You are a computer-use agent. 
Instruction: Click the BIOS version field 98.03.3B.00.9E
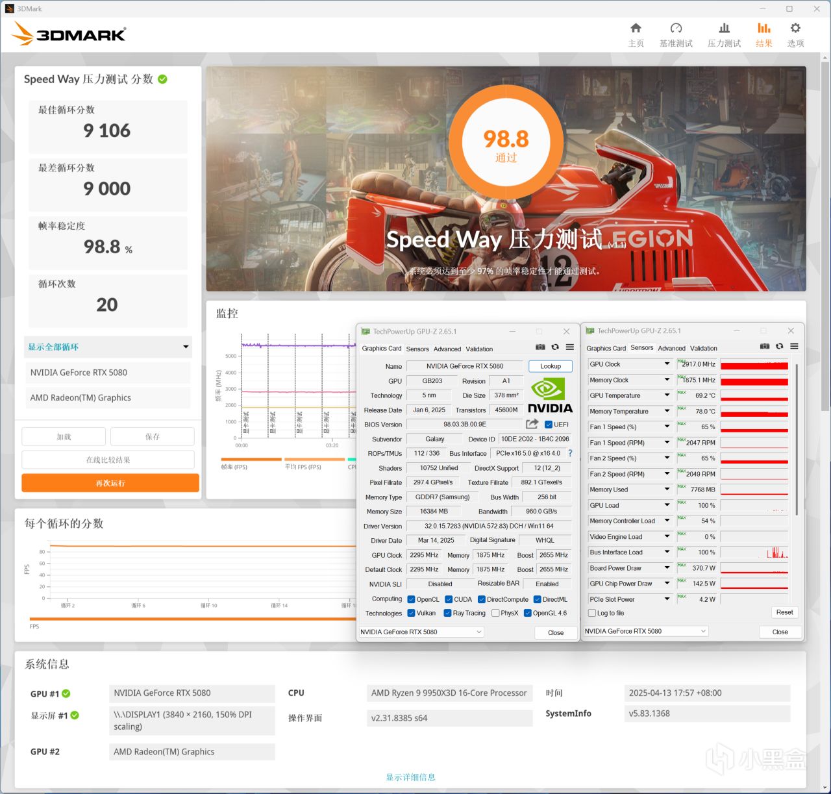[x=465, y=425]
